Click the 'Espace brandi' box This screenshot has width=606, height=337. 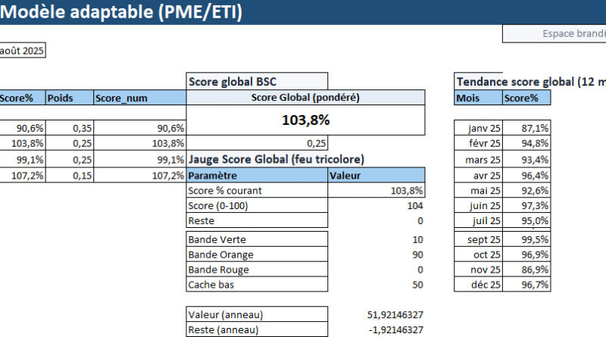(554, 33)
